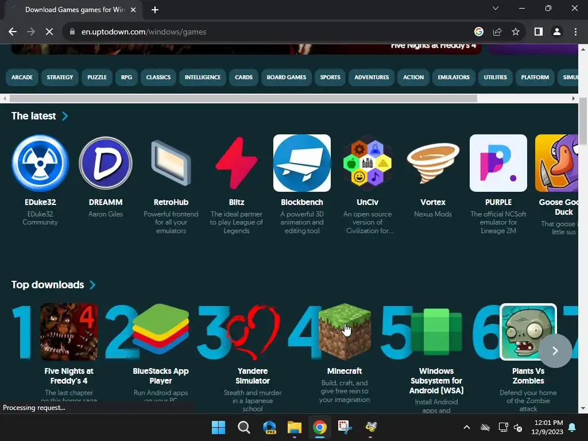Open the Blockbench app icon
588x441 pixels.
302,163
